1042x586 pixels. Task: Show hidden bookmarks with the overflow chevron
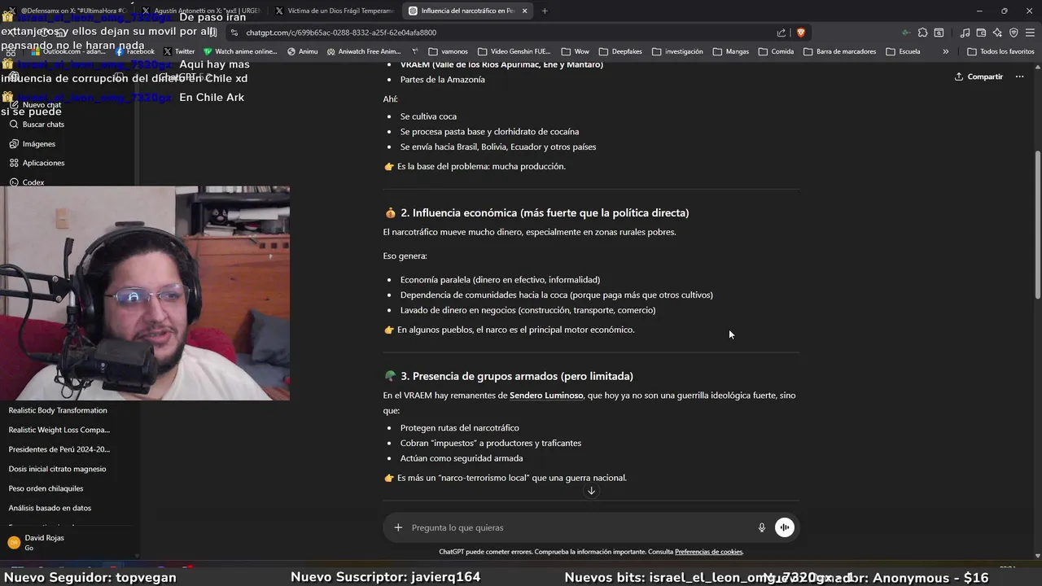(x=945, y=51)
